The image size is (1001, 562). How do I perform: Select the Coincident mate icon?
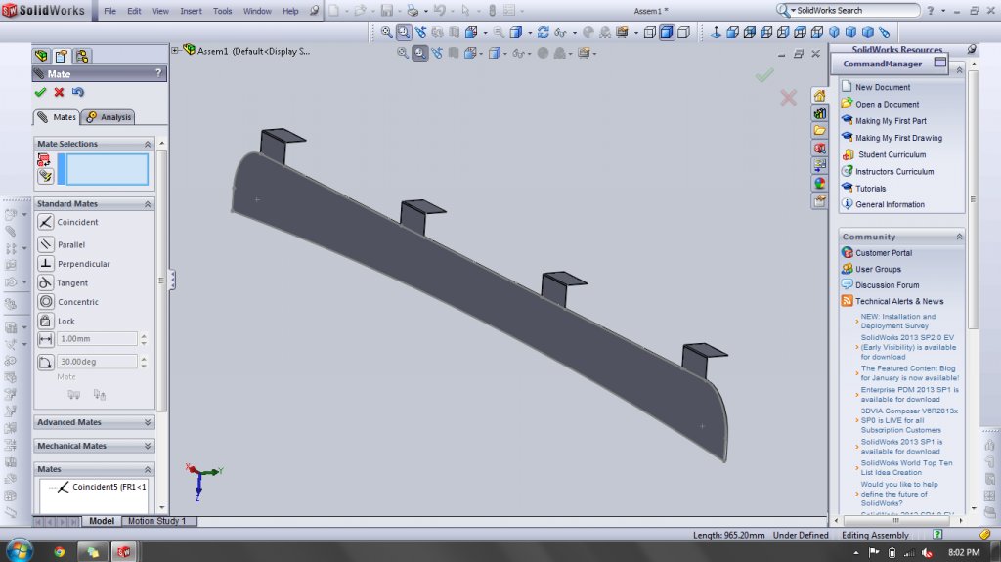pos(45,222)
